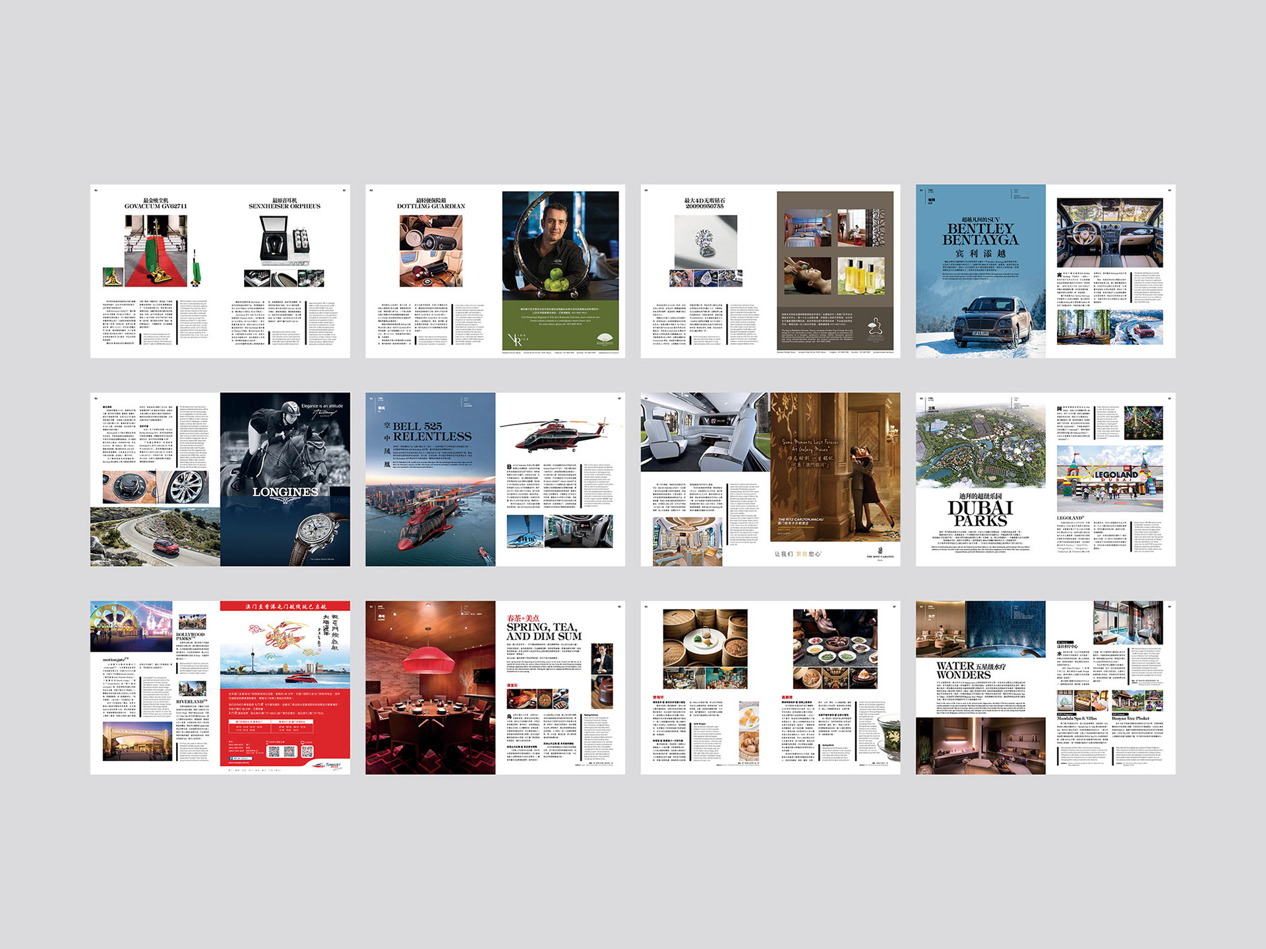Open the red car on winding road photo
Image resolution: width=1266 pixels, height=949 pixels.
click(155, 536)
